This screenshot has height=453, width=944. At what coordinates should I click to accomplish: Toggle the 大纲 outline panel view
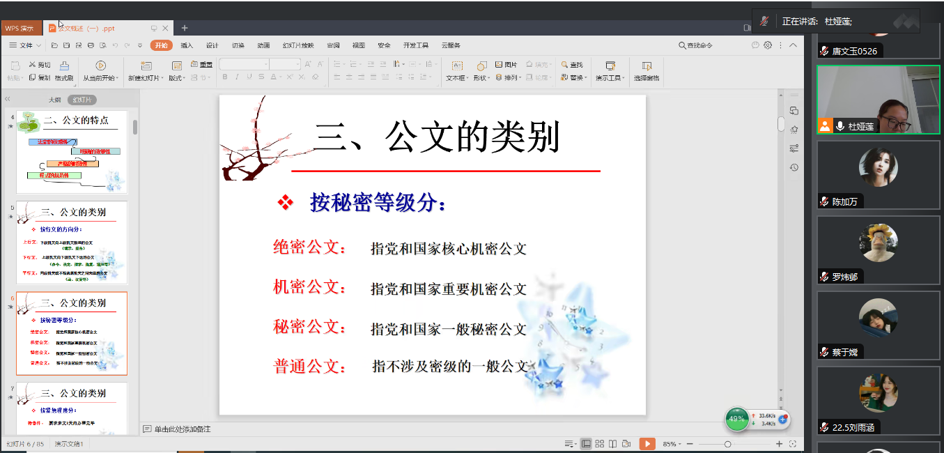click(54, 100)
